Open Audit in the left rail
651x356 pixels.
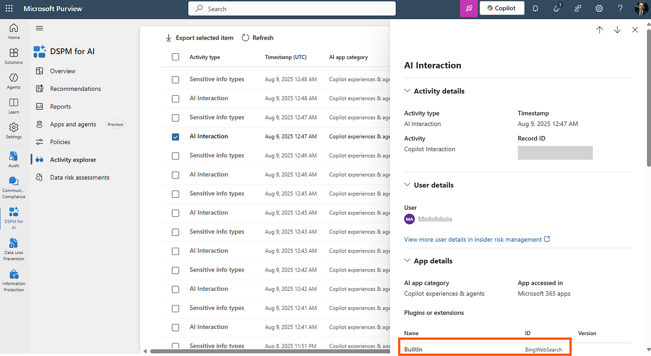coord(14,159)
